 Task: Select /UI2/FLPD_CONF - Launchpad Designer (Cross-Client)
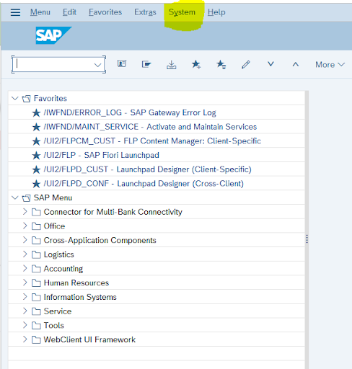[x=144, y=184]
